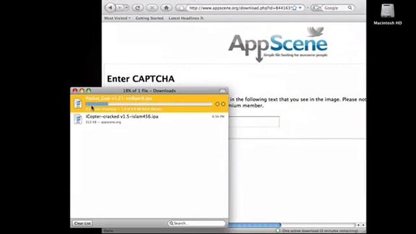Stop loading with the X toolbar button
This screenshot has height=234, width=416.
[152, 8]
